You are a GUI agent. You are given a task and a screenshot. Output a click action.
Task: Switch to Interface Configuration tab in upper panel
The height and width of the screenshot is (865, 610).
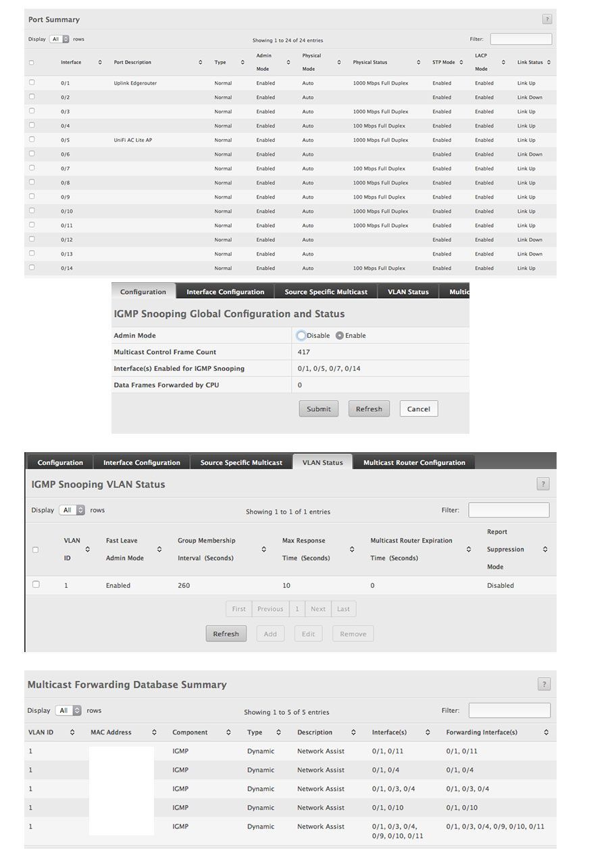tap(225, 292)
